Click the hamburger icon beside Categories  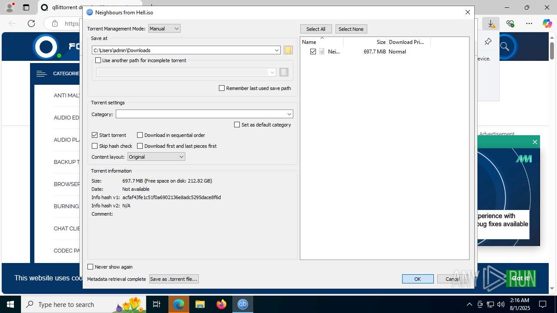[x=41, y=73]
